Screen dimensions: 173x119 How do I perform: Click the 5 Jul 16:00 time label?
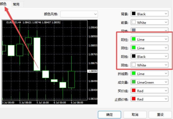click(x=42, y=103)
